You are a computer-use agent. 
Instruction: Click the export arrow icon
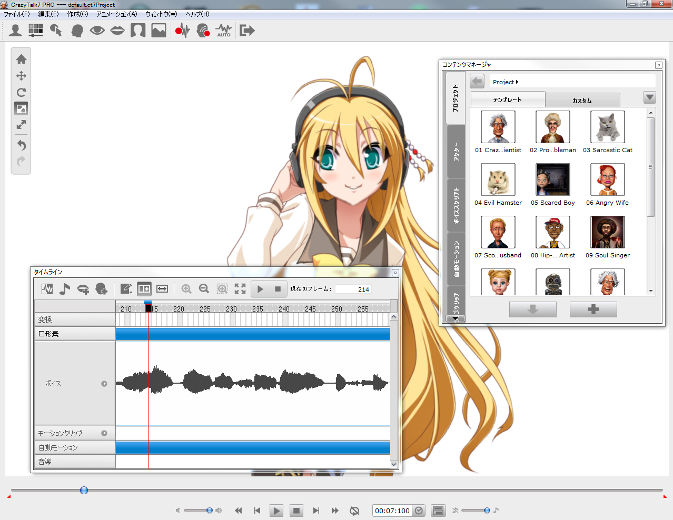click(247, 31)
